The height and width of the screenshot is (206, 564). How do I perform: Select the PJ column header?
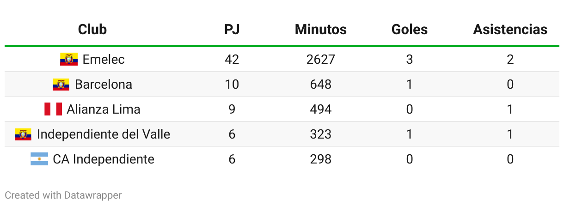click(232, 30)
